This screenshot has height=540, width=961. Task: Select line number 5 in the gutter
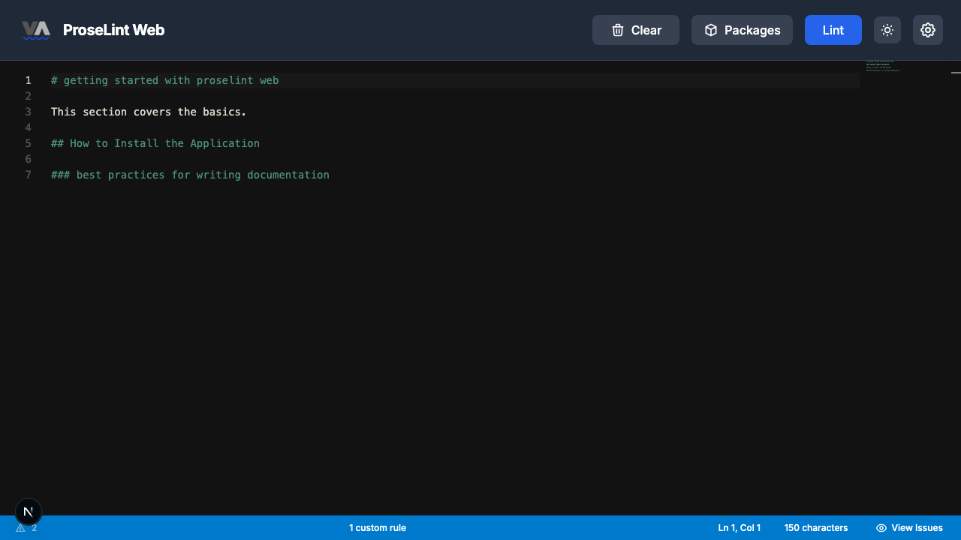pyautogui.click(x=28, y=143)
